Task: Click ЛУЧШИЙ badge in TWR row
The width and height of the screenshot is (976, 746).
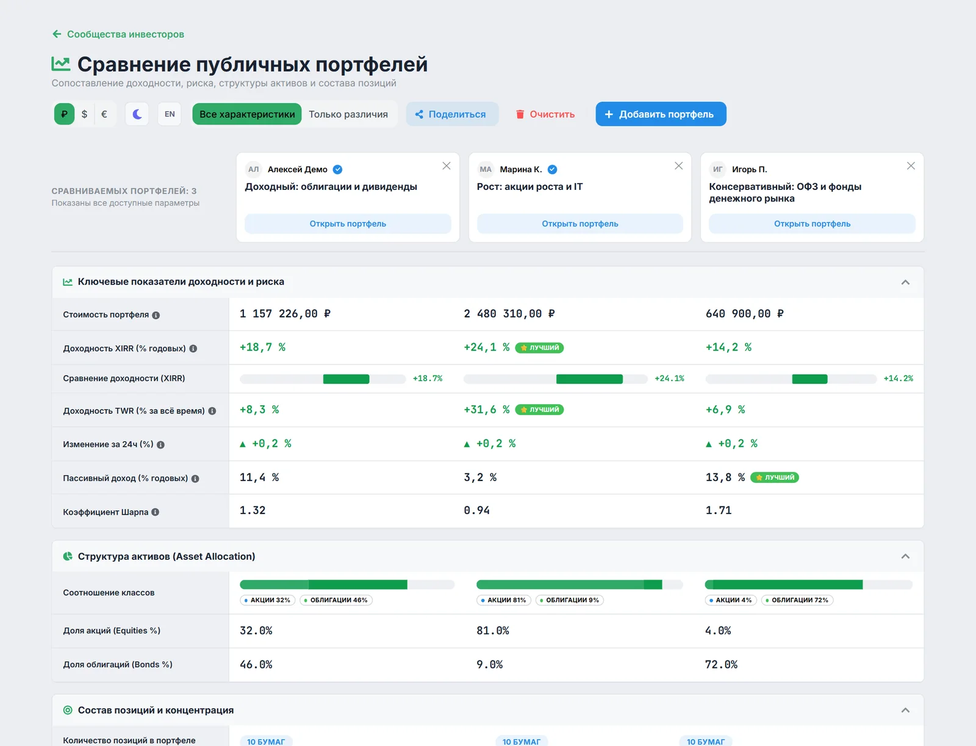Action: (x=539, y=410)
